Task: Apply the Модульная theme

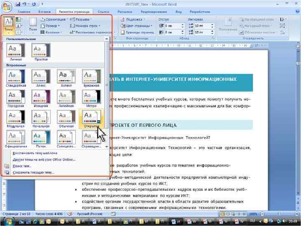Action: pos(16,119)
